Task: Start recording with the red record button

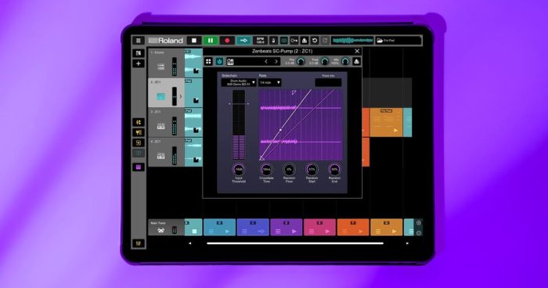Action: tap(227, 41)
